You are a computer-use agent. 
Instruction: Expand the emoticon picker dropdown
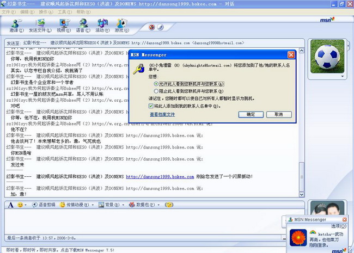point(26,205)
